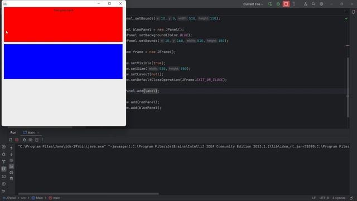The height and width of the screenshot is (201, 357).
Task: Maximize the Swing application window
Action: point(109,3)
